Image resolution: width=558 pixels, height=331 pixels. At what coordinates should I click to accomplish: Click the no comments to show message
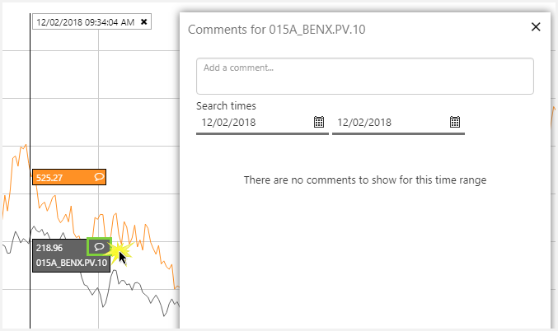(364, 179)
